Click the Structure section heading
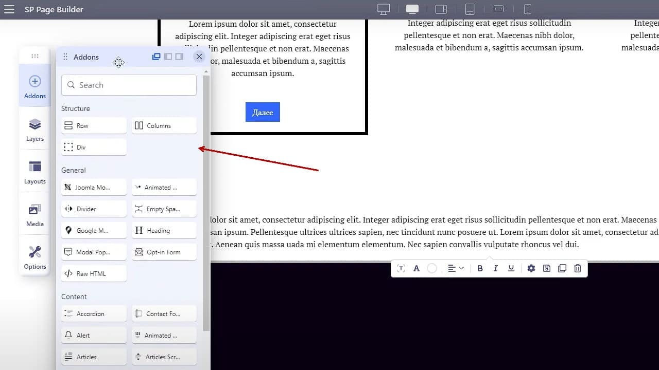This screenshot has width=659, height=370. (x=76, y=108)
